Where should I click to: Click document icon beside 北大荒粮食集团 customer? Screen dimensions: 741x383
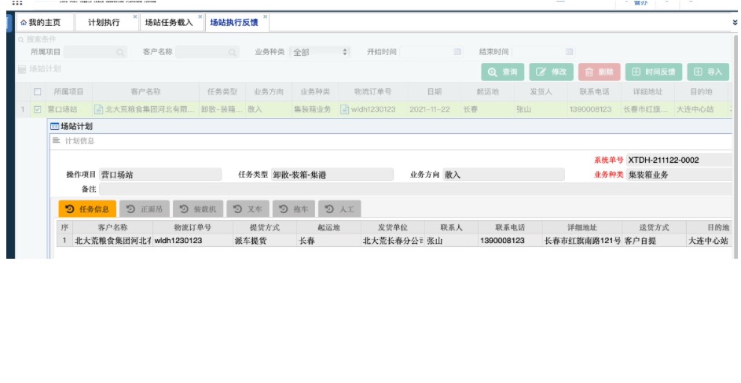point(98,109)
